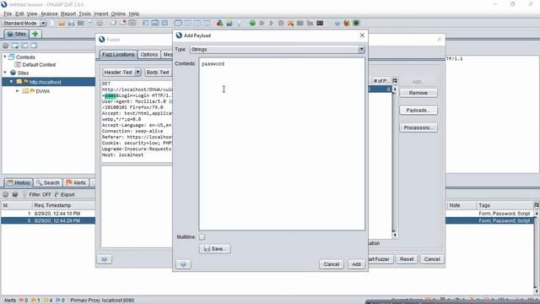This screenshot has width=540, height=304.
Task: Switch to the Search tab
Action: pos(48,182)
